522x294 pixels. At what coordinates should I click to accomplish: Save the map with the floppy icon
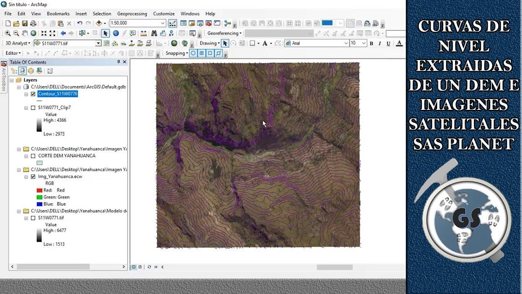tap(25, 23)
